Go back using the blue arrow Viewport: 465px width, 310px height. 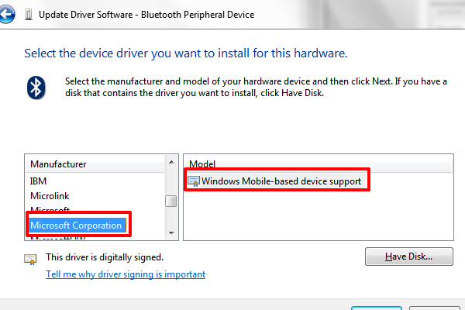click(x=6, y=14)
